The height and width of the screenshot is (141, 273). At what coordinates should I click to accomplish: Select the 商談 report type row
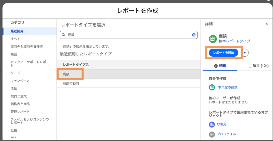tap(129, 74)
